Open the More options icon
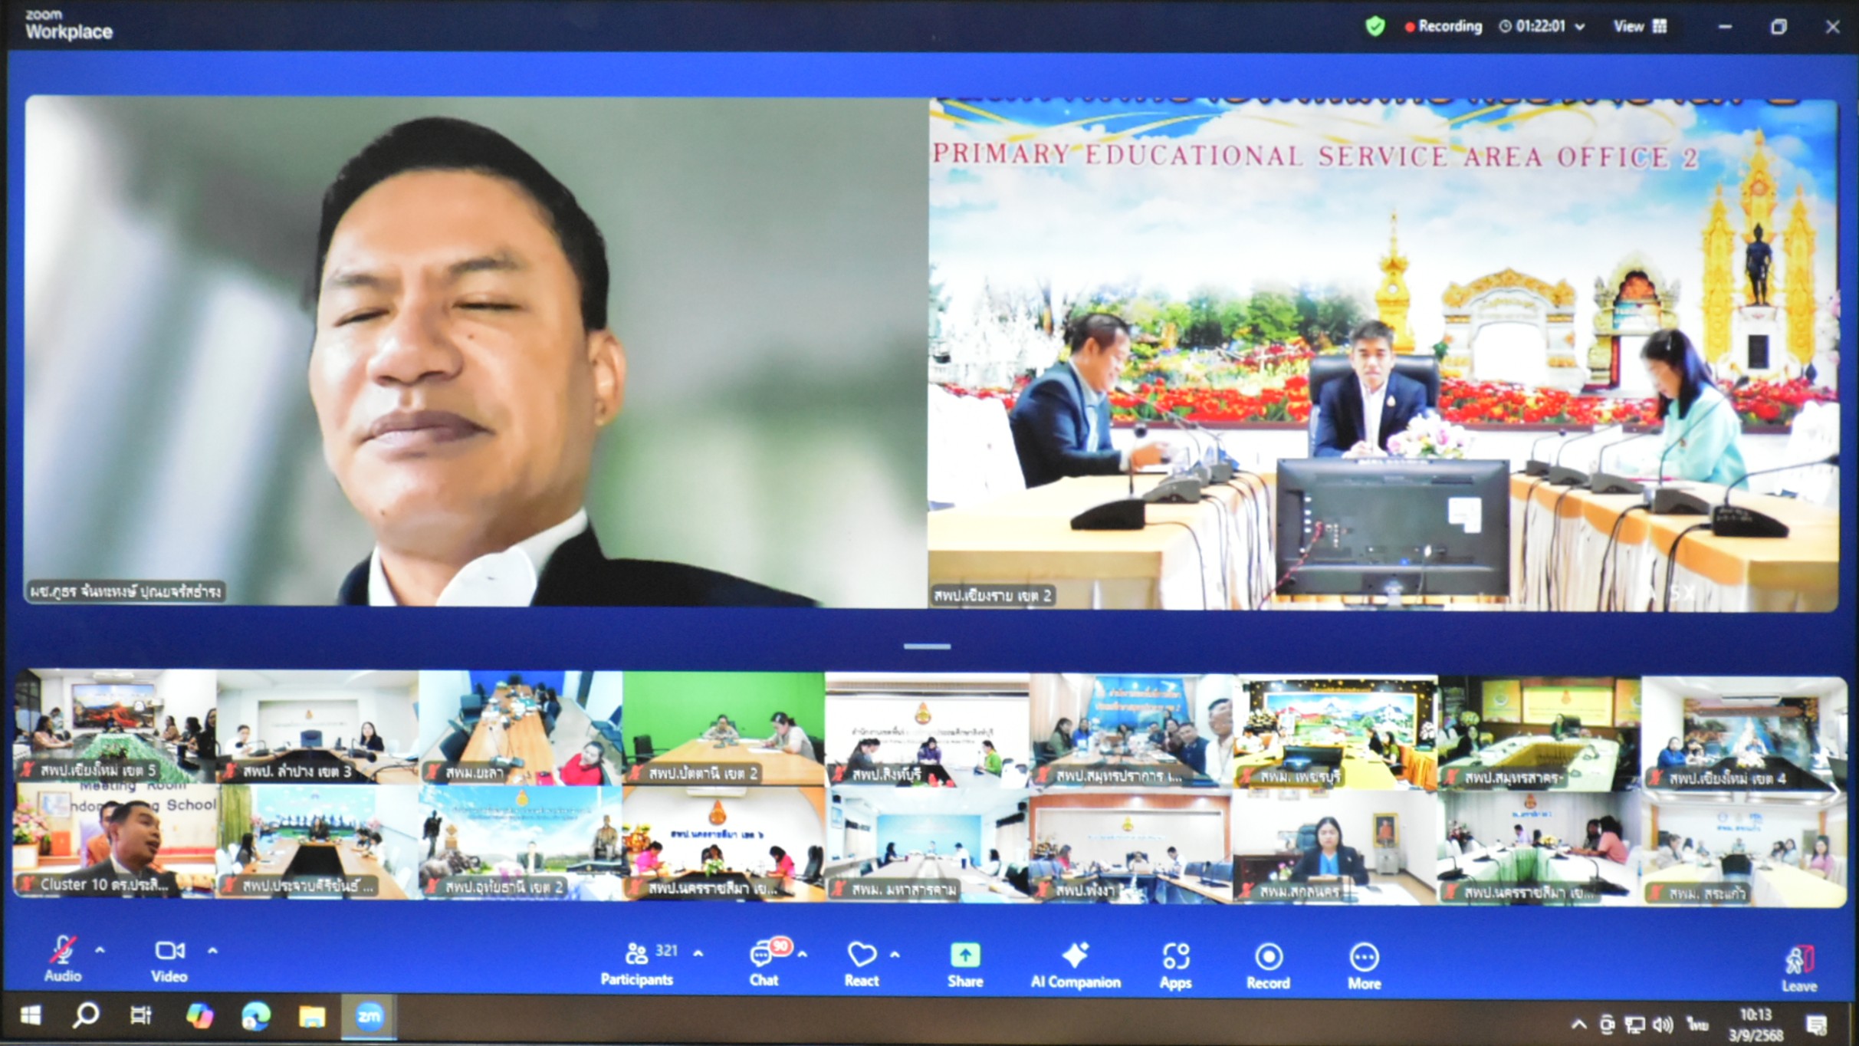Screen dimensions: 1859x1046 (1364, 957)
